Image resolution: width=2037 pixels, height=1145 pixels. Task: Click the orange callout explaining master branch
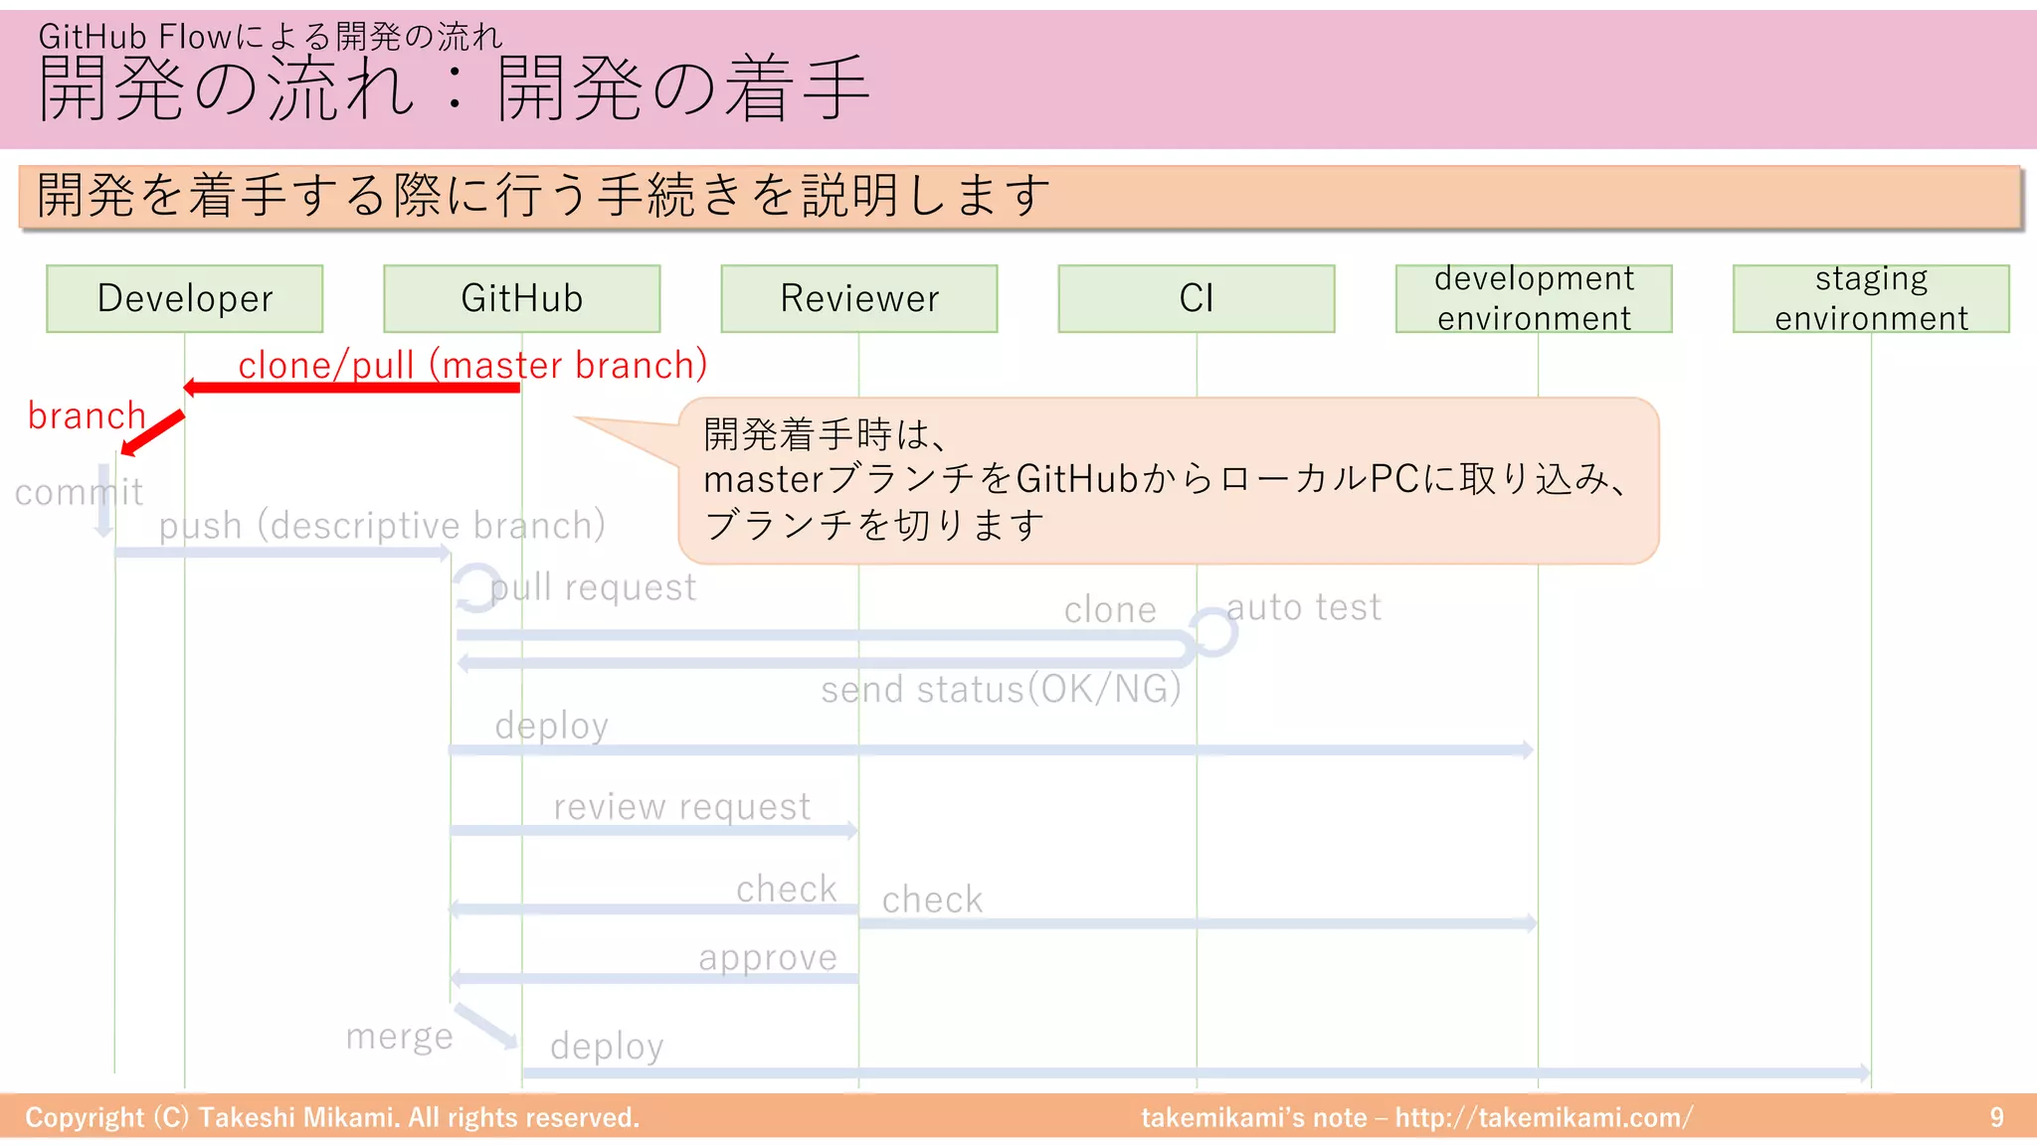point(1168,481)
